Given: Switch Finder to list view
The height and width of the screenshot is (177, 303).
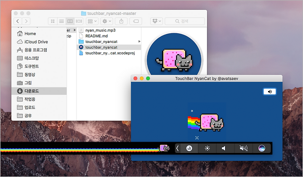Looking at the screenshot, I should coord(61,21).
